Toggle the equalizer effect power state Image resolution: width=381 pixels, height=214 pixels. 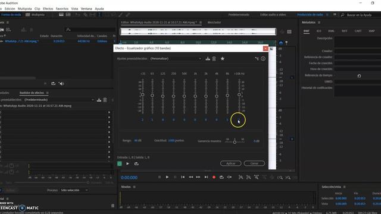[x=120, y=164]
